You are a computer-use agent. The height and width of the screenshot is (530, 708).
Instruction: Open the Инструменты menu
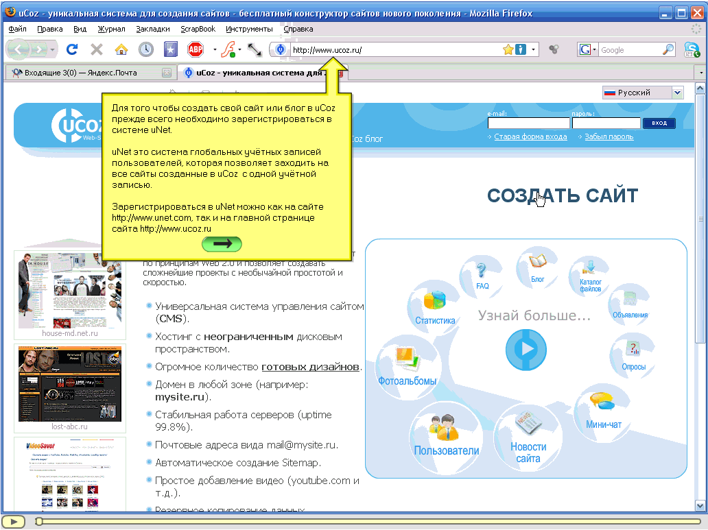[249, 29]
